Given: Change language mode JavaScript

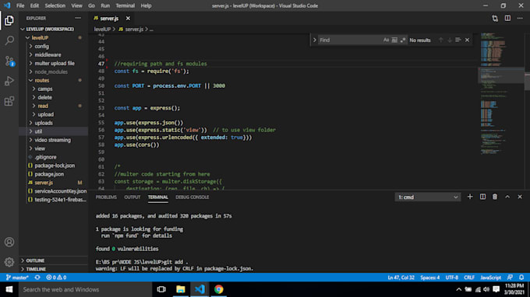Looking at the screenshot, I should pyautogui.click(x=490, y=278).
